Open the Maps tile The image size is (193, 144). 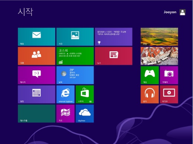pyautogui.click(x=66, y=113)
